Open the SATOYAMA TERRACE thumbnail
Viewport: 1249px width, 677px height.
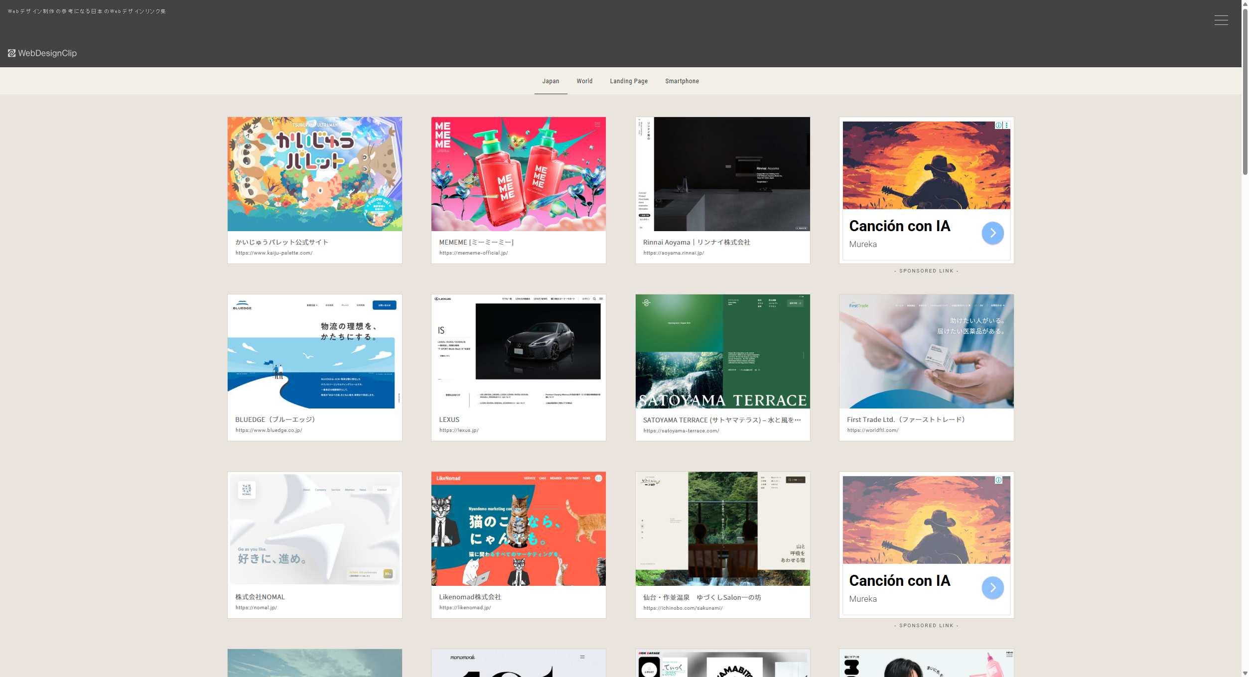(722, 351)
